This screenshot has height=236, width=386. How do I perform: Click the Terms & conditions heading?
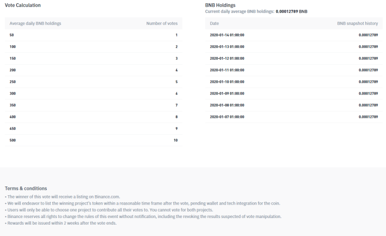[x=26, y=189]
